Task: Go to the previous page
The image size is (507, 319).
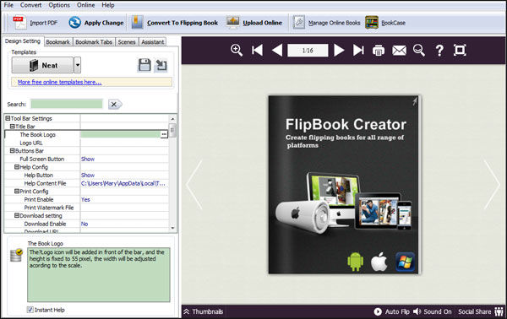Action: coord(277,51)
